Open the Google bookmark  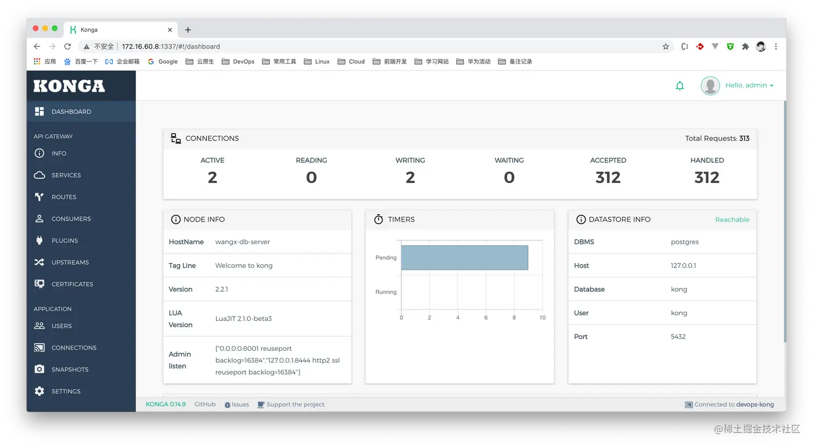point(163,62)
